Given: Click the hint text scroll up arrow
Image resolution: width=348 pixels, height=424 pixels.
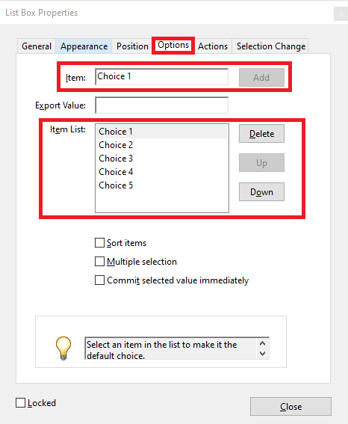Looking at the screenshot, I should pyautogui.click(x=262, y=343).
